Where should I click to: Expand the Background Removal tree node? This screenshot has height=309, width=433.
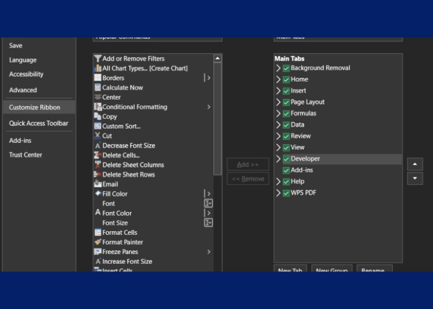point(278,68)
